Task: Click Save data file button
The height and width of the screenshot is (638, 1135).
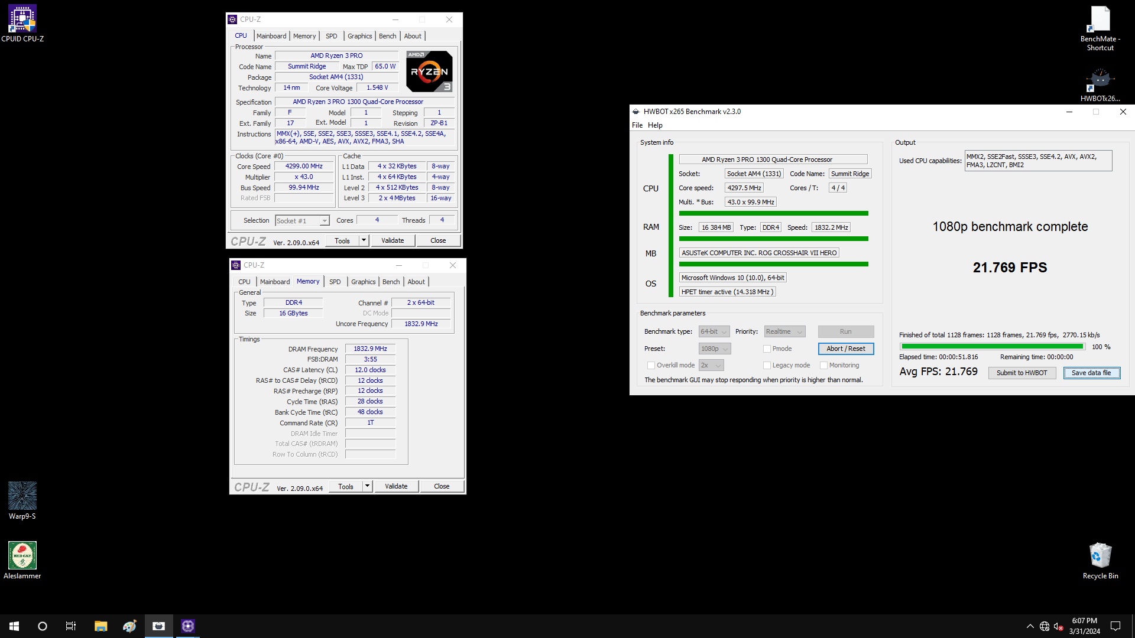Action: click(1091, 373)
